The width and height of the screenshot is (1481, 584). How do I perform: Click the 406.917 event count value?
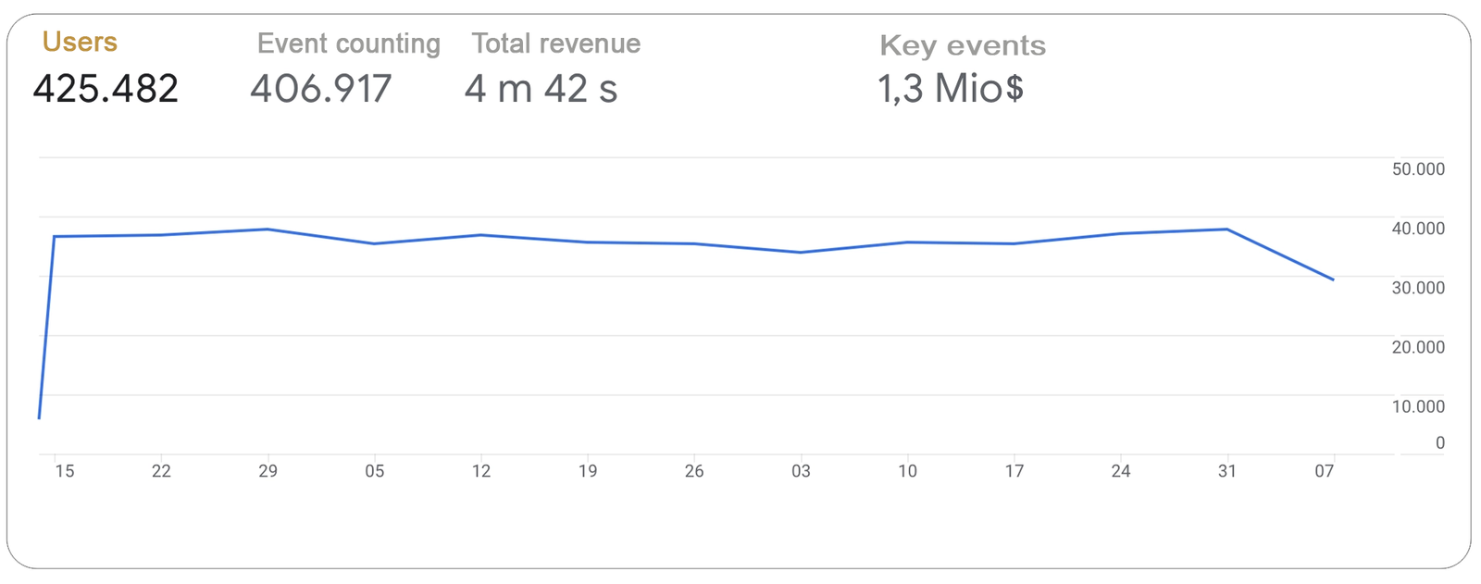(x=321, y=89)
